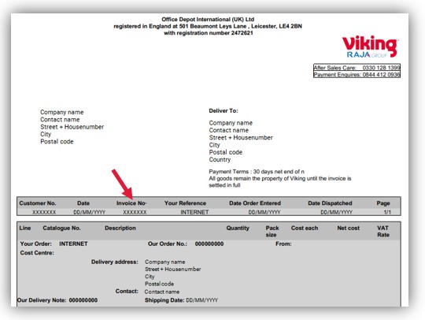Screen dimensions: 425x320
Task: Click the 'Country' line under Deliver To
Action: 220,159
